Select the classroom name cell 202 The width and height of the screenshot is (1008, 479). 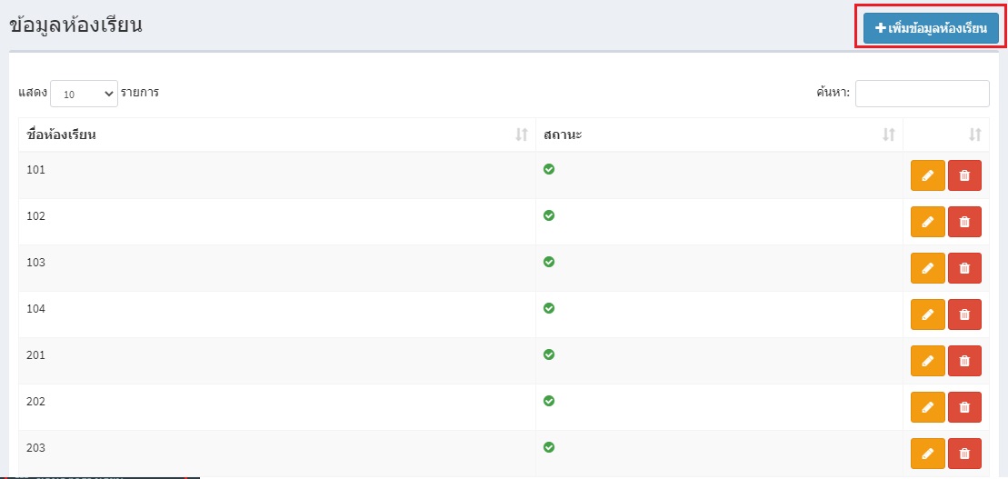tap(277, 407)
